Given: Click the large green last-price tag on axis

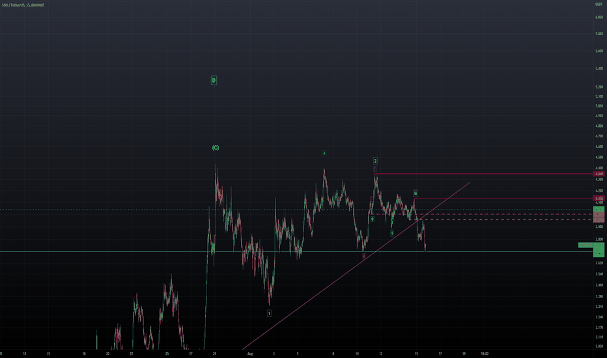Looking at the screenshot, I should coord(599,250).
